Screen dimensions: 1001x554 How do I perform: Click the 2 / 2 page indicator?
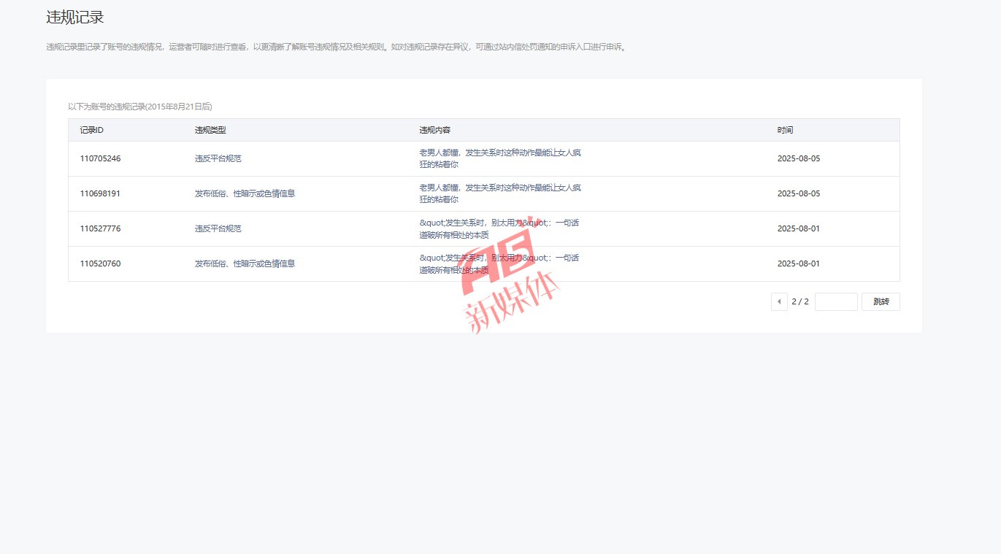click(x=800, y=301)
